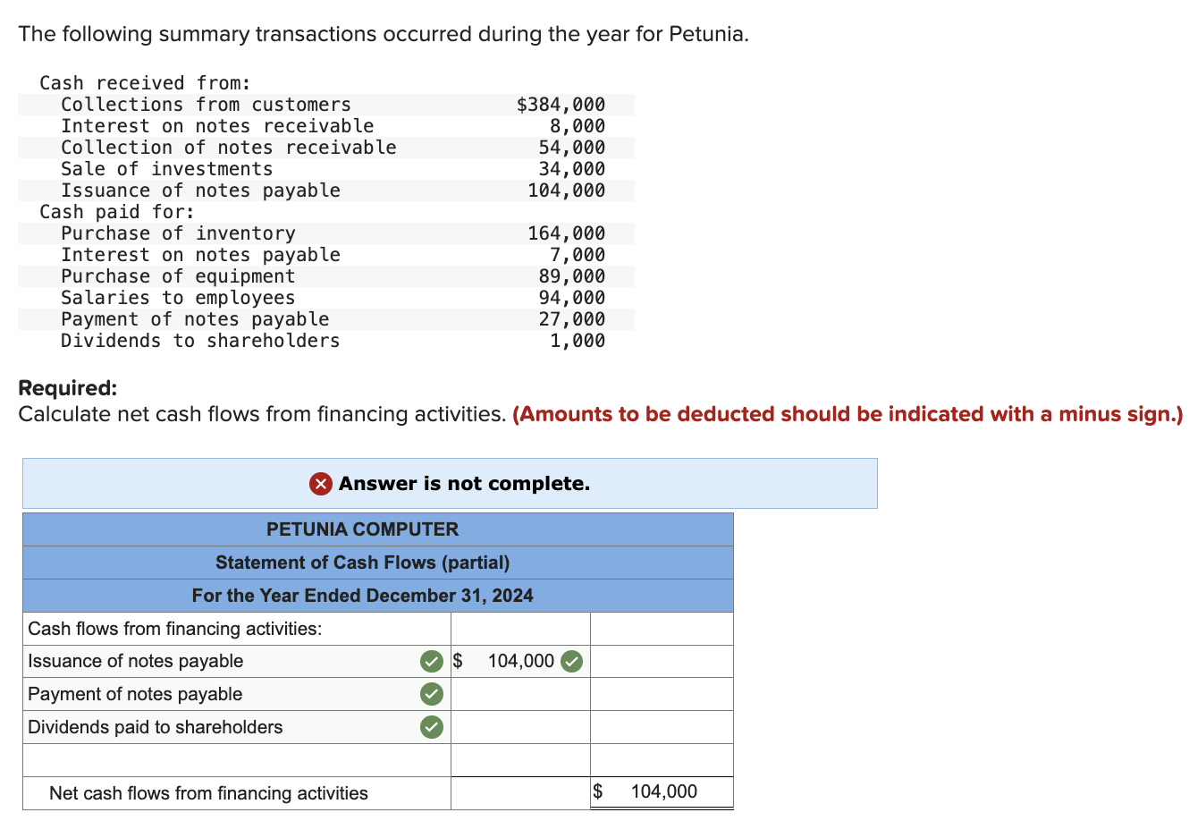Click the red X error icon beside 'Answer is not complete'
Screen dimensions: 1189x821
pyautogui.click(x=321, y=483)
